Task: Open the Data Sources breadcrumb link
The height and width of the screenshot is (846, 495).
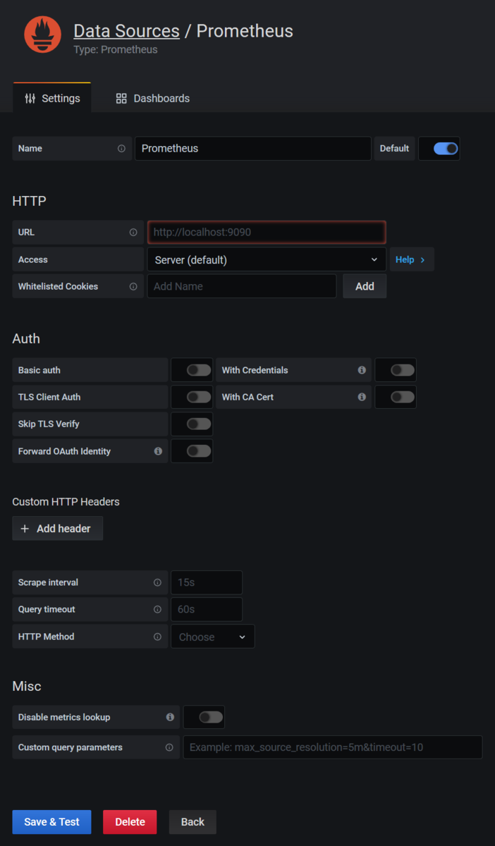Action: [x=126, y=31]
